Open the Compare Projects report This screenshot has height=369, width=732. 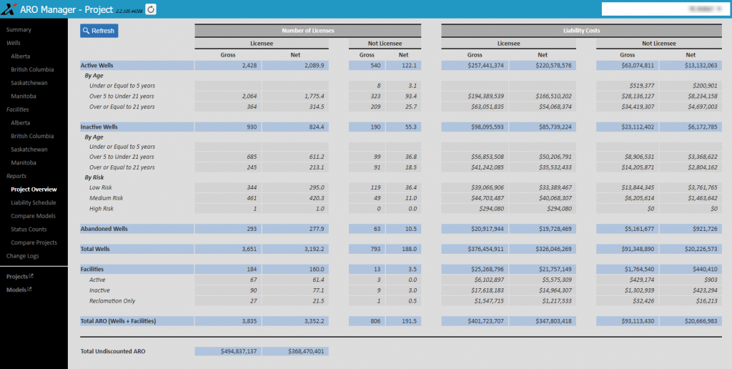tap(34, 242)
